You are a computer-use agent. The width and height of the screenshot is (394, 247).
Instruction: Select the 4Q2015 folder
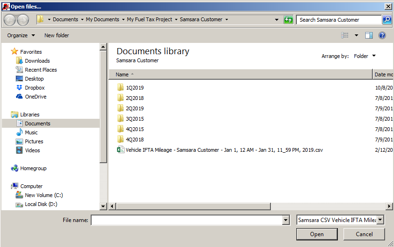pyautogui.click(x=134, y=129)
